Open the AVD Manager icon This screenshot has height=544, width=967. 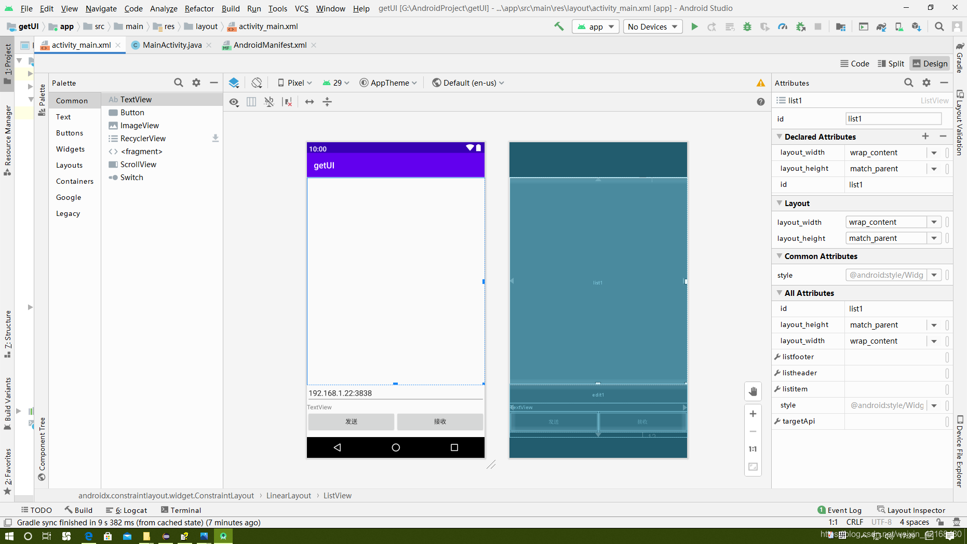point(899,26)
